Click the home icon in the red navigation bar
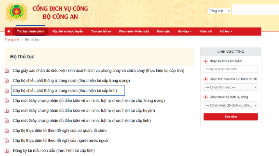Image resolution: width=279 pixels, height=156 pixels. [x=9, y=31]
